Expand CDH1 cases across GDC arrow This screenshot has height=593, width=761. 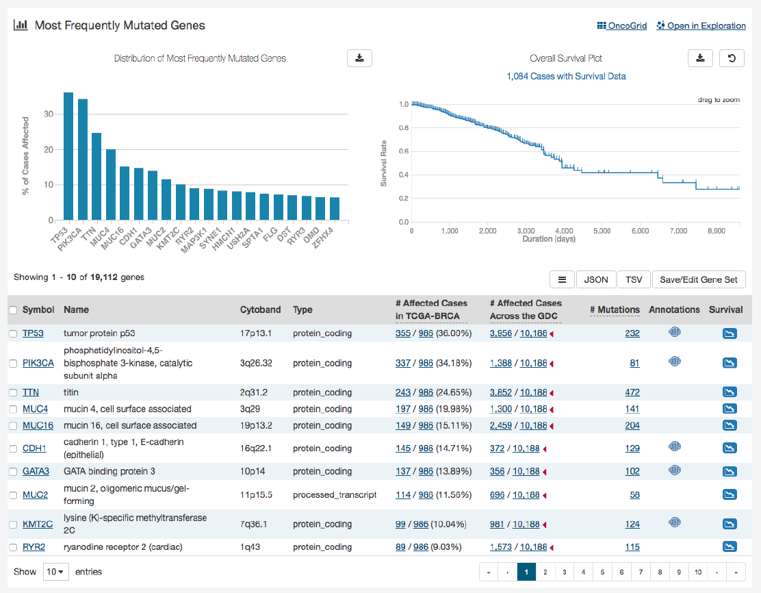pos(544,449)
